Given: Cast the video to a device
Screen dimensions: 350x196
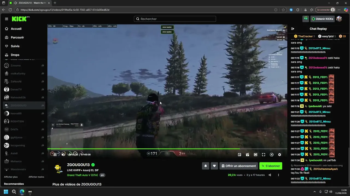Looking at the screenshot, I should point(247,155).
